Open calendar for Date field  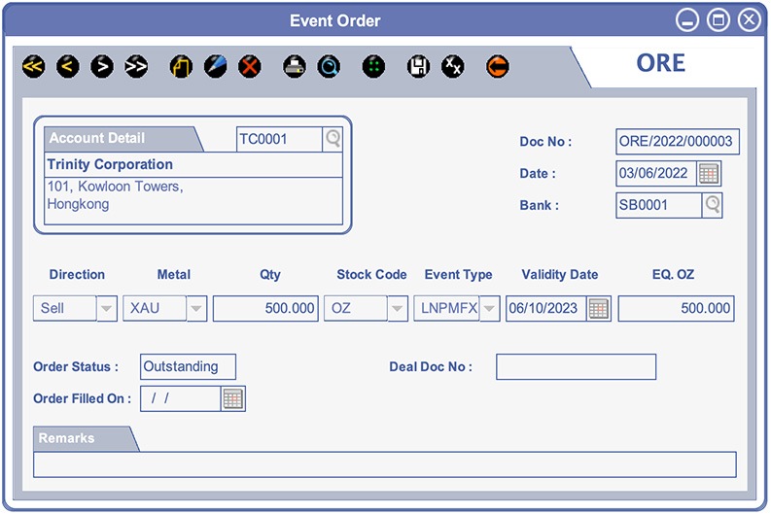pyautogui.click(x=709, y=174)
